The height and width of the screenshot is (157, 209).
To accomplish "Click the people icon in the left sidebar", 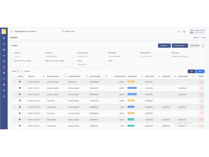I will pos(4,56).
